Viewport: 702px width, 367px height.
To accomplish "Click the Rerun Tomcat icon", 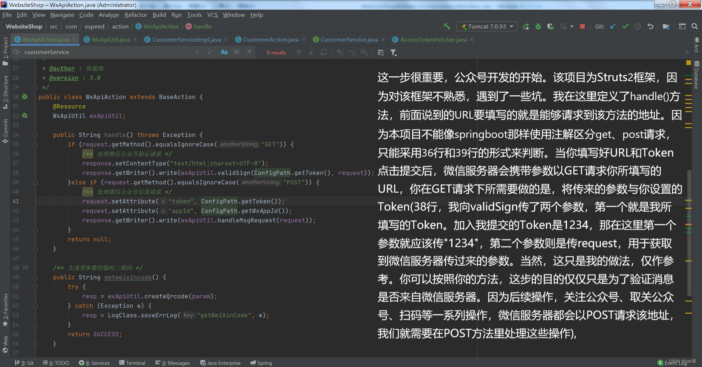I will click(x=526, y=26).
